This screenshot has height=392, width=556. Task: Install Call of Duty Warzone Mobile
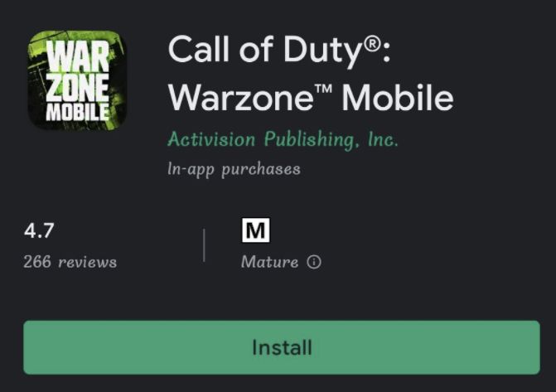282,347
